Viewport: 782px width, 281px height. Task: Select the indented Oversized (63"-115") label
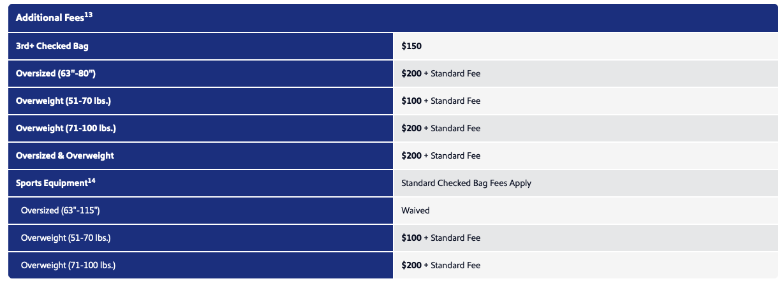[x=61, y=211]
